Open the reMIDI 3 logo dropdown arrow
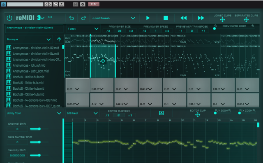 [42, 18]
